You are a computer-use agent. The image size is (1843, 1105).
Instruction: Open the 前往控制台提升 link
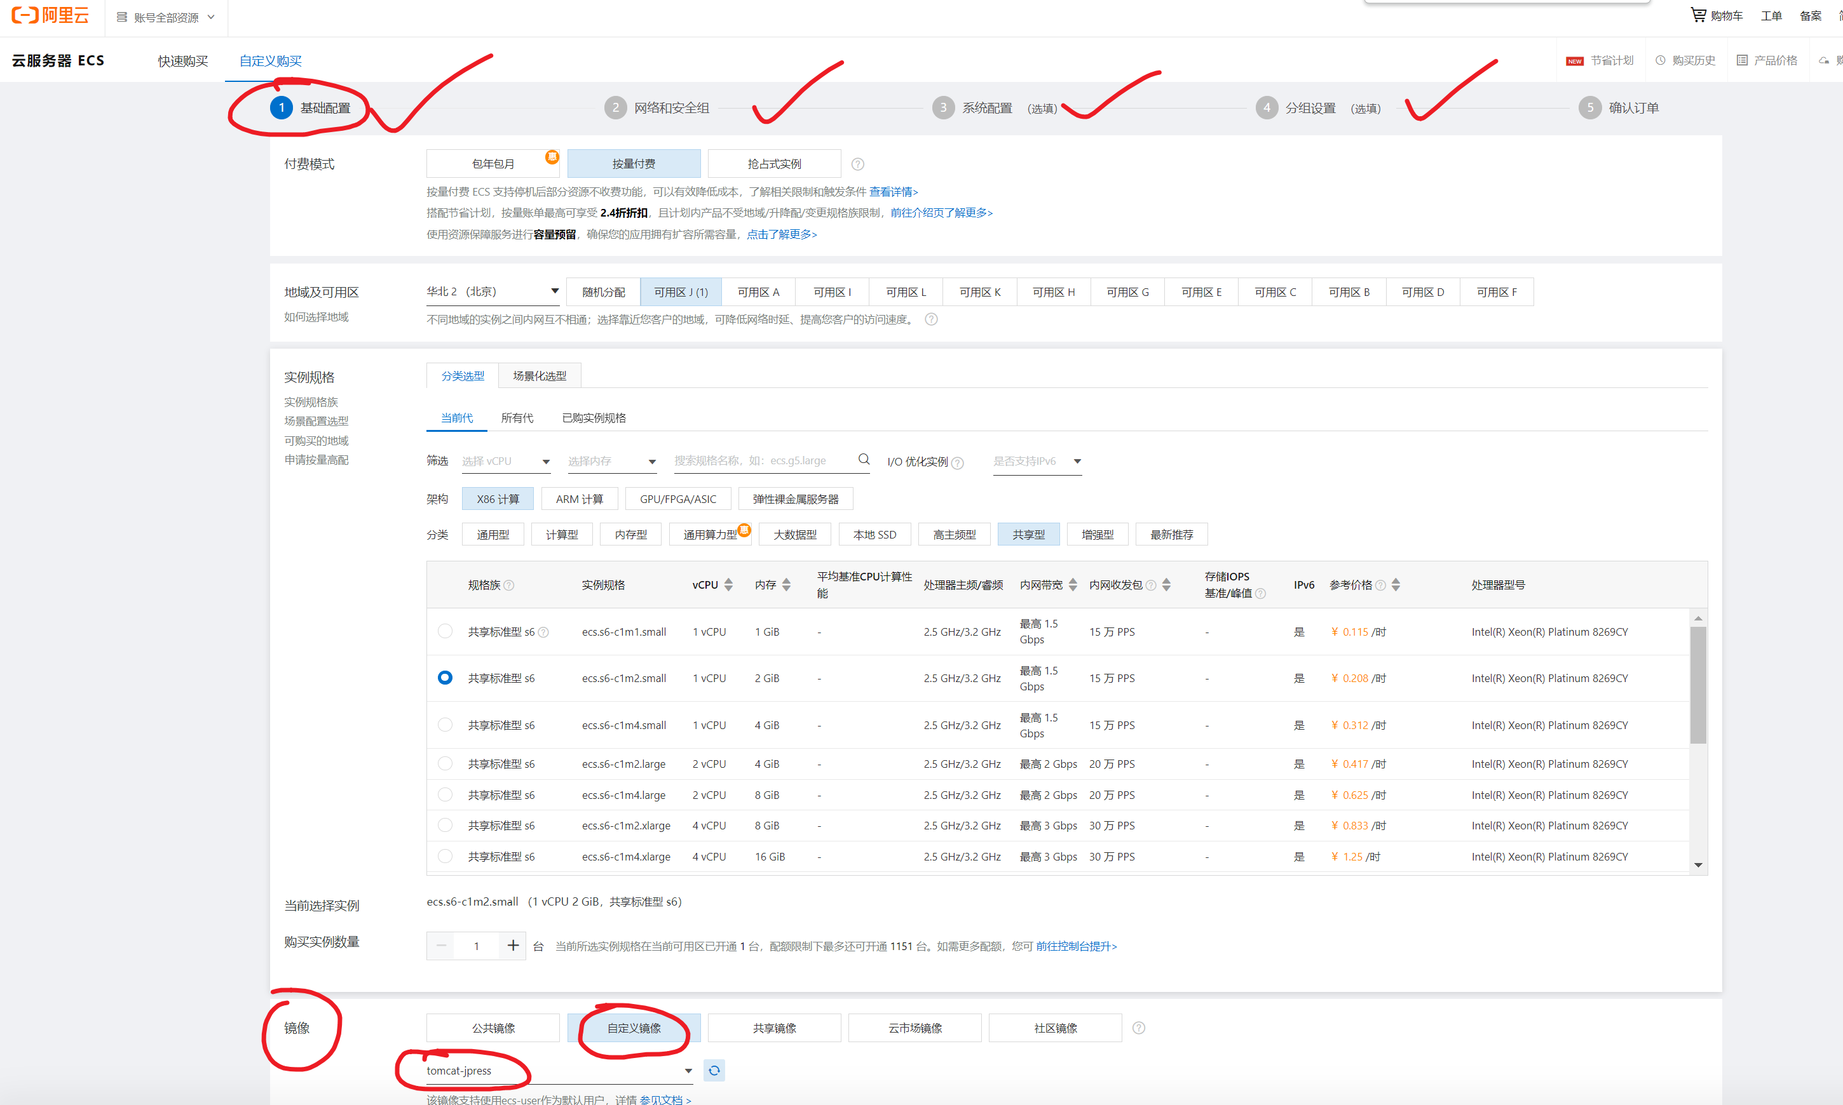[x=1076, y=946]
